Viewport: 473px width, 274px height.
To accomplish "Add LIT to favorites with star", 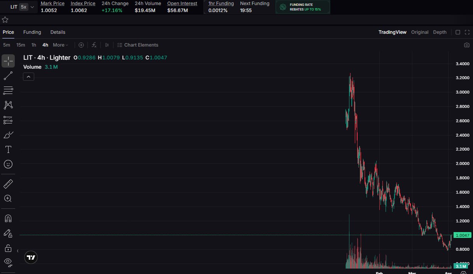I will click(x=5, y=20).
